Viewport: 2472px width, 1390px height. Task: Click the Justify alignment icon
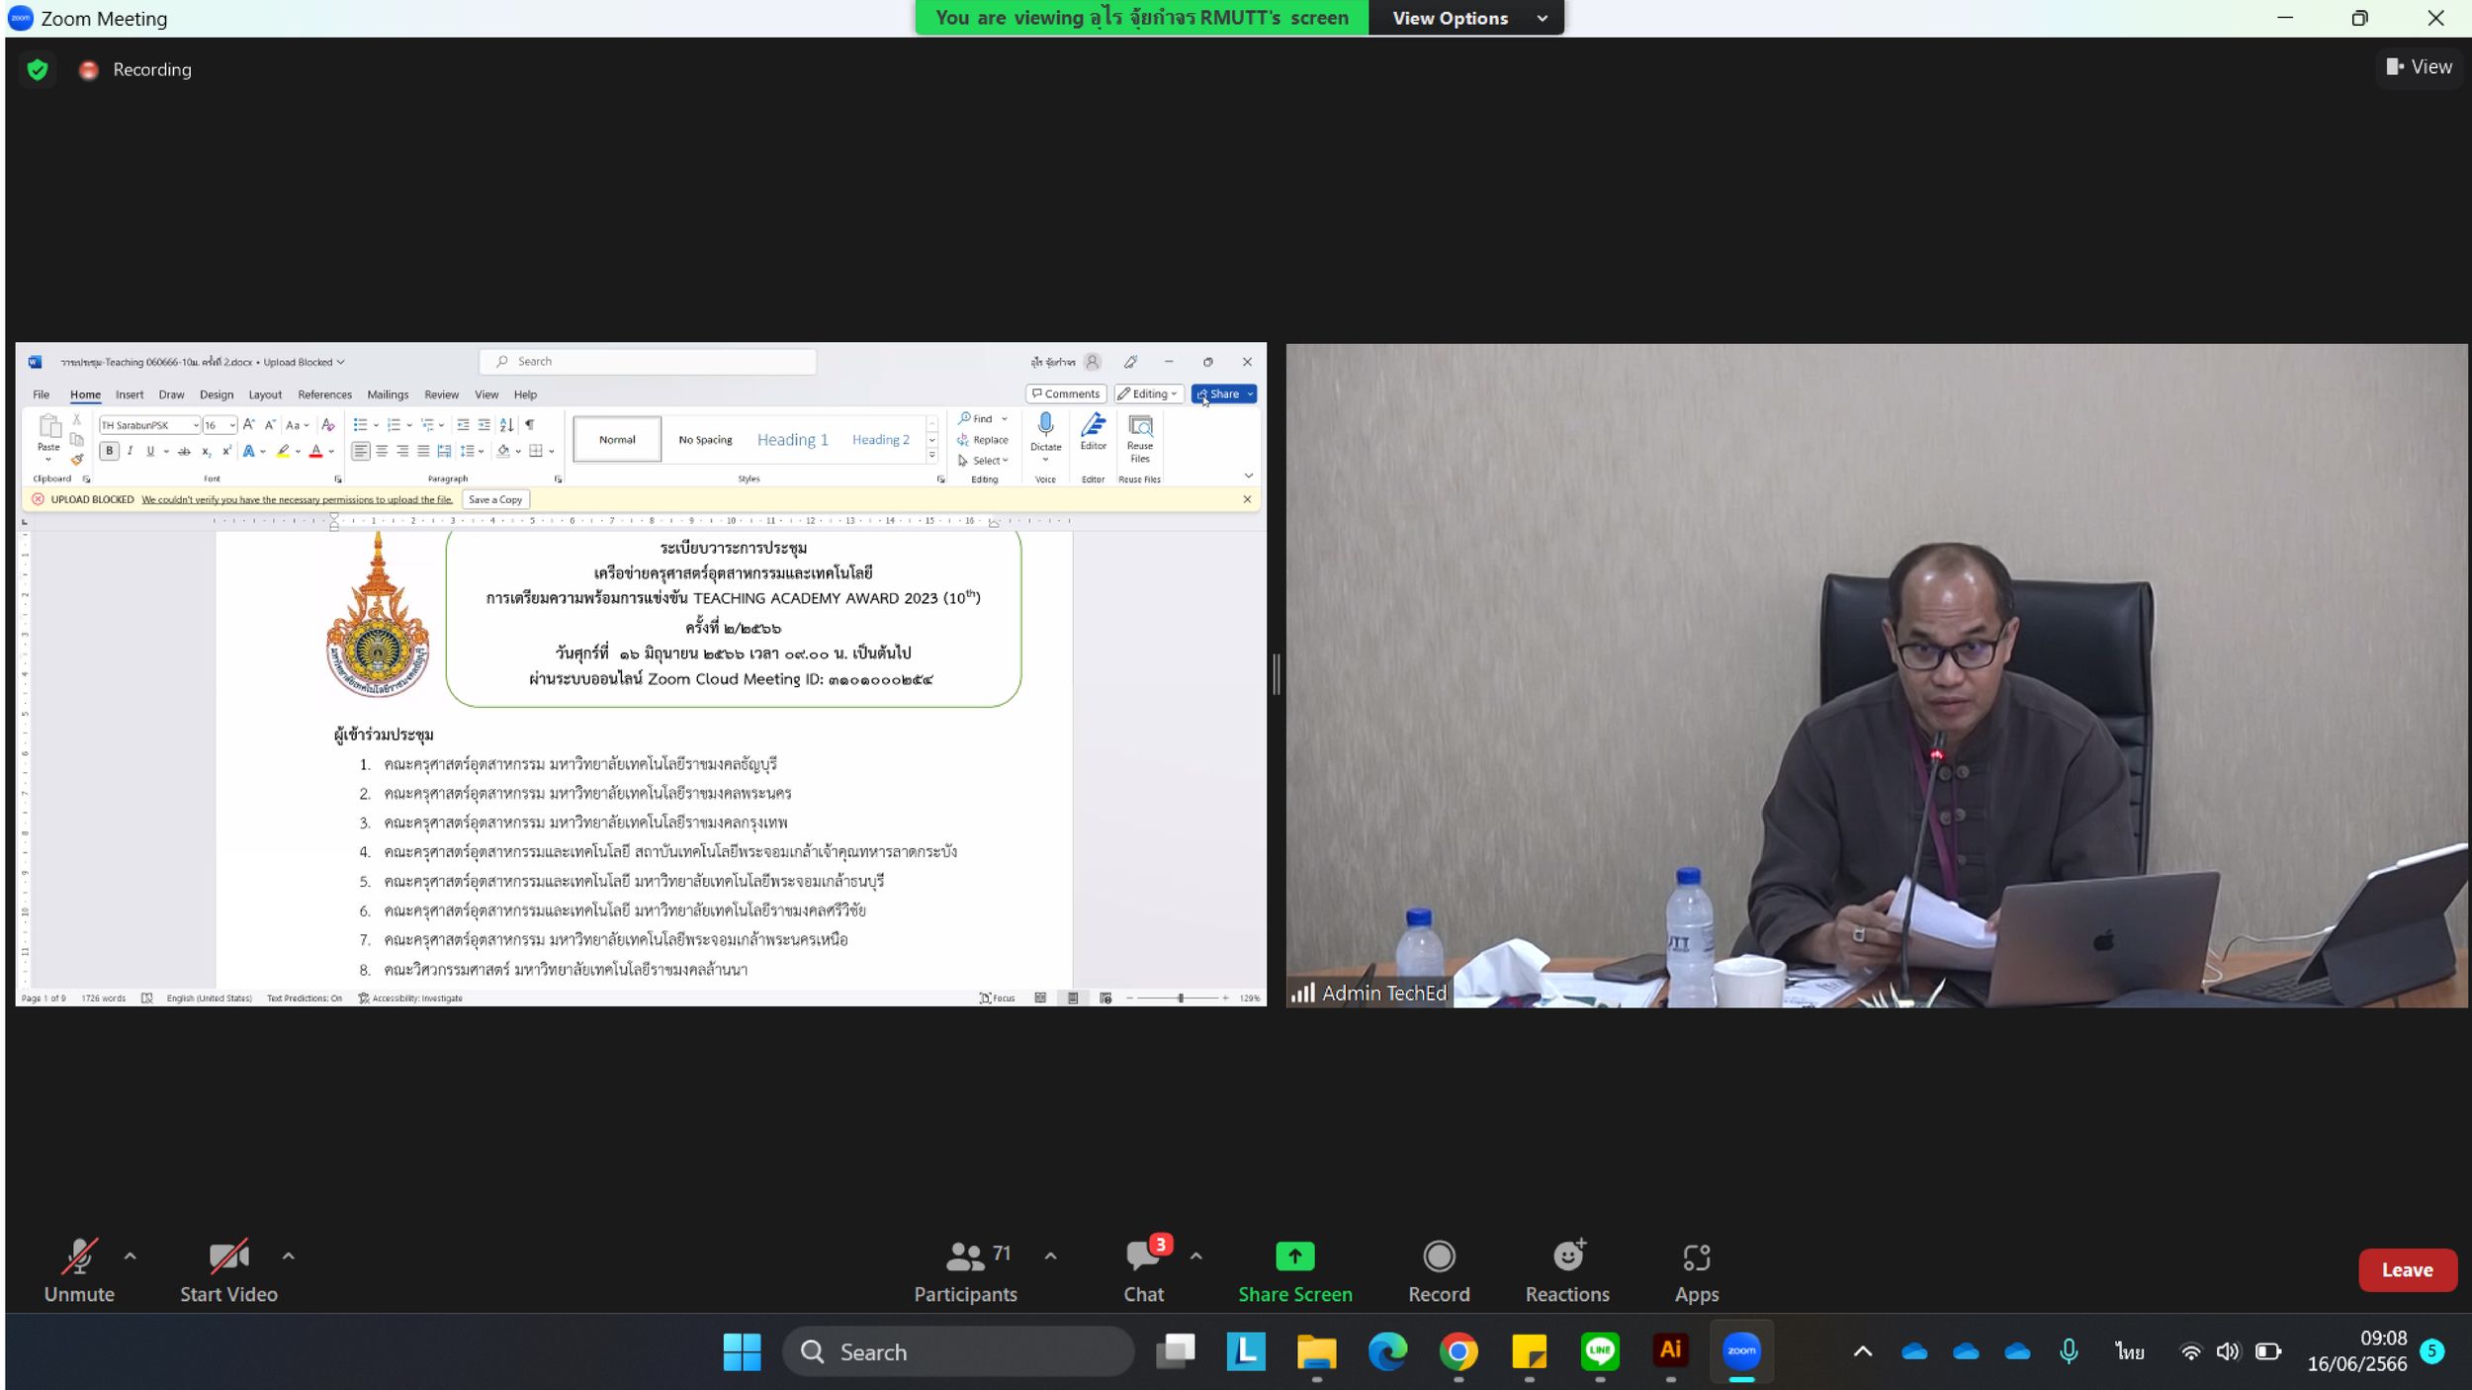(423, 451)
